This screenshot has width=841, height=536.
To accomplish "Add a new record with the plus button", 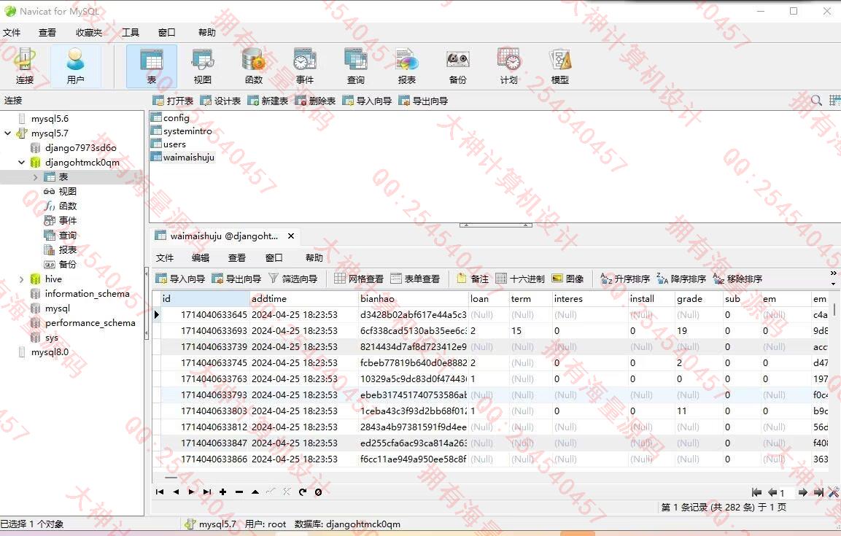I will (x=223, y=492).
